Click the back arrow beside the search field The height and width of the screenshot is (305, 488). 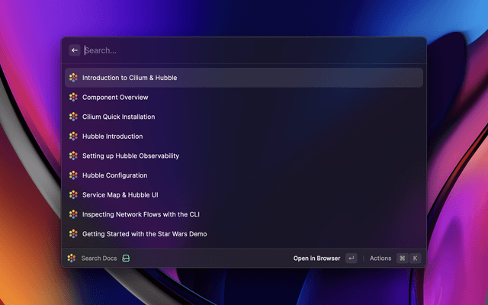click(x=75, y=50)
